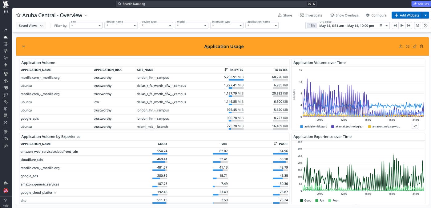
Task: Click the chain link sidebar icon
Action: [x=6, y=102]
